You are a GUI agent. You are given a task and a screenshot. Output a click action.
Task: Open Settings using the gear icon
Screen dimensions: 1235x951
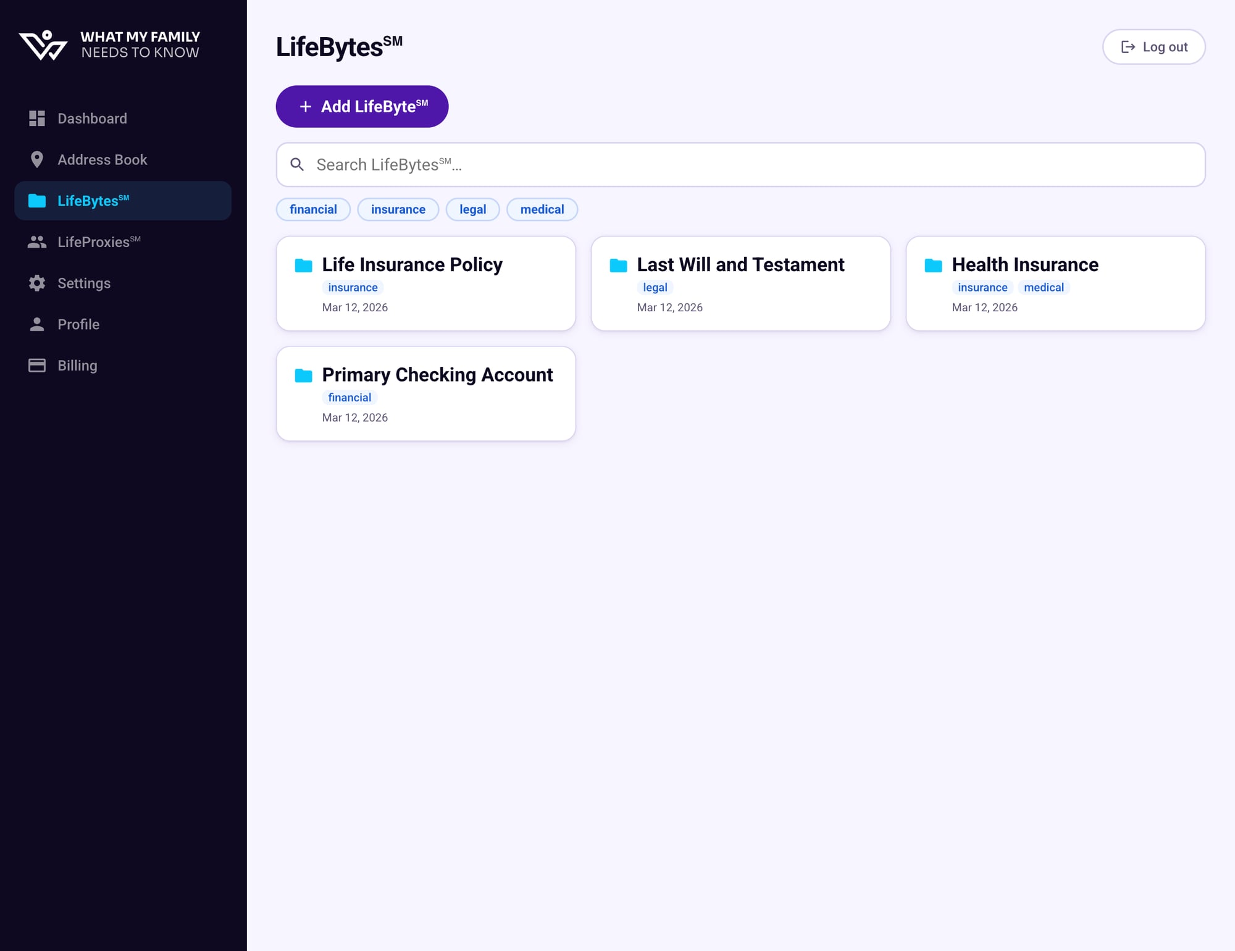(x=36, y=283)
